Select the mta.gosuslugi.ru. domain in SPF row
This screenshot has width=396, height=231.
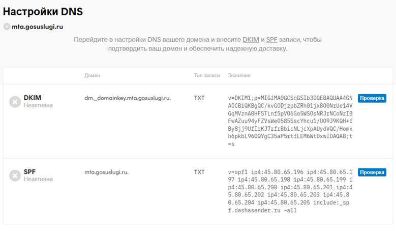click(106, 172)
